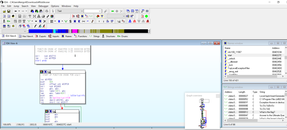This screenshot has height=130, width=287.
Task: Click the pencil edit icon
Action: tap(92, 21)
